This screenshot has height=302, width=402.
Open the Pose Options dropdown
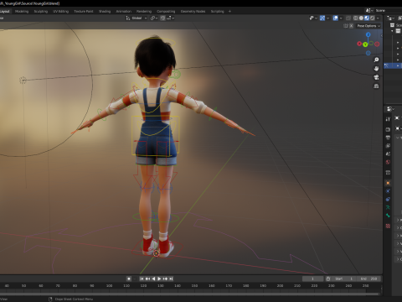[x=368, y=26]
